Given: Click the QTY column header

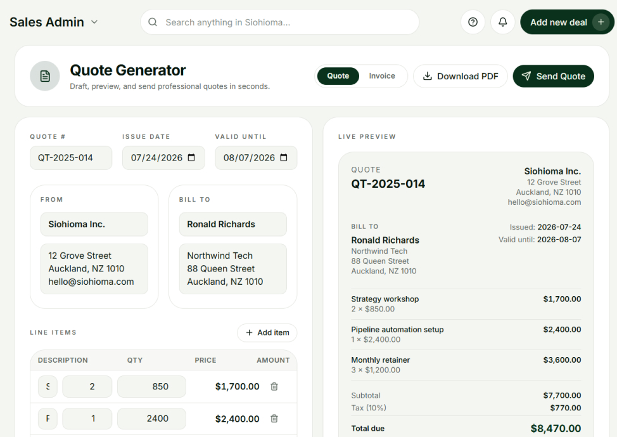Looking at the screenshot, I should 134,360.
